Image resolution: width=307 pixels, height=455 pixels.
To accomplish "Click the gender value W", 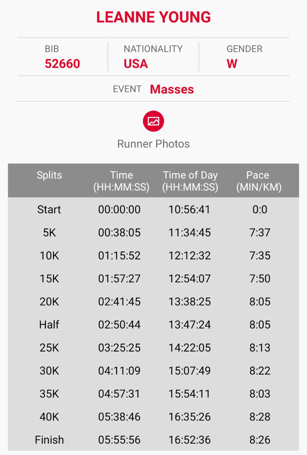I will coord(232,64).
